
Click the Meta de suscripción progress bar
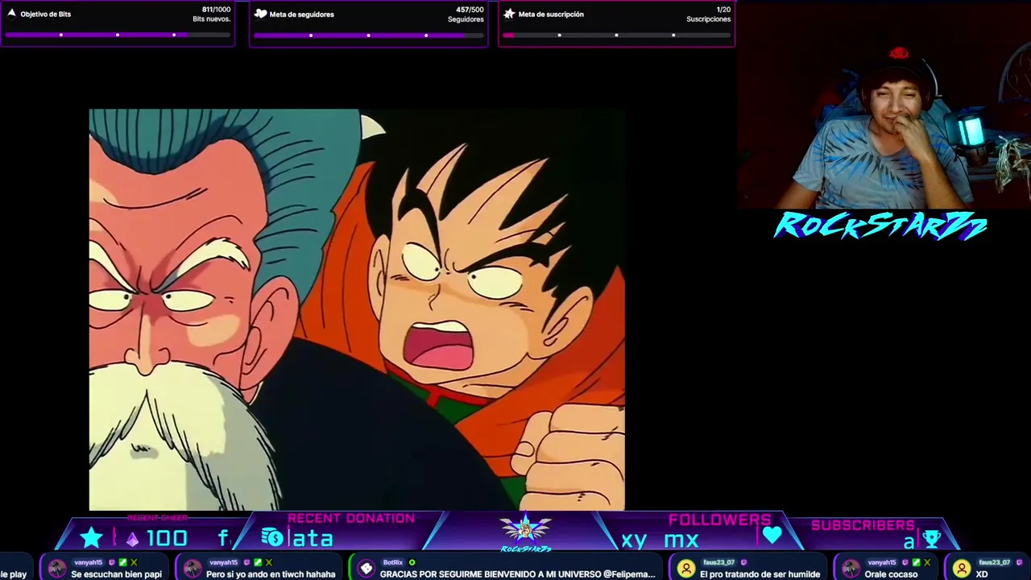point(616,35)
